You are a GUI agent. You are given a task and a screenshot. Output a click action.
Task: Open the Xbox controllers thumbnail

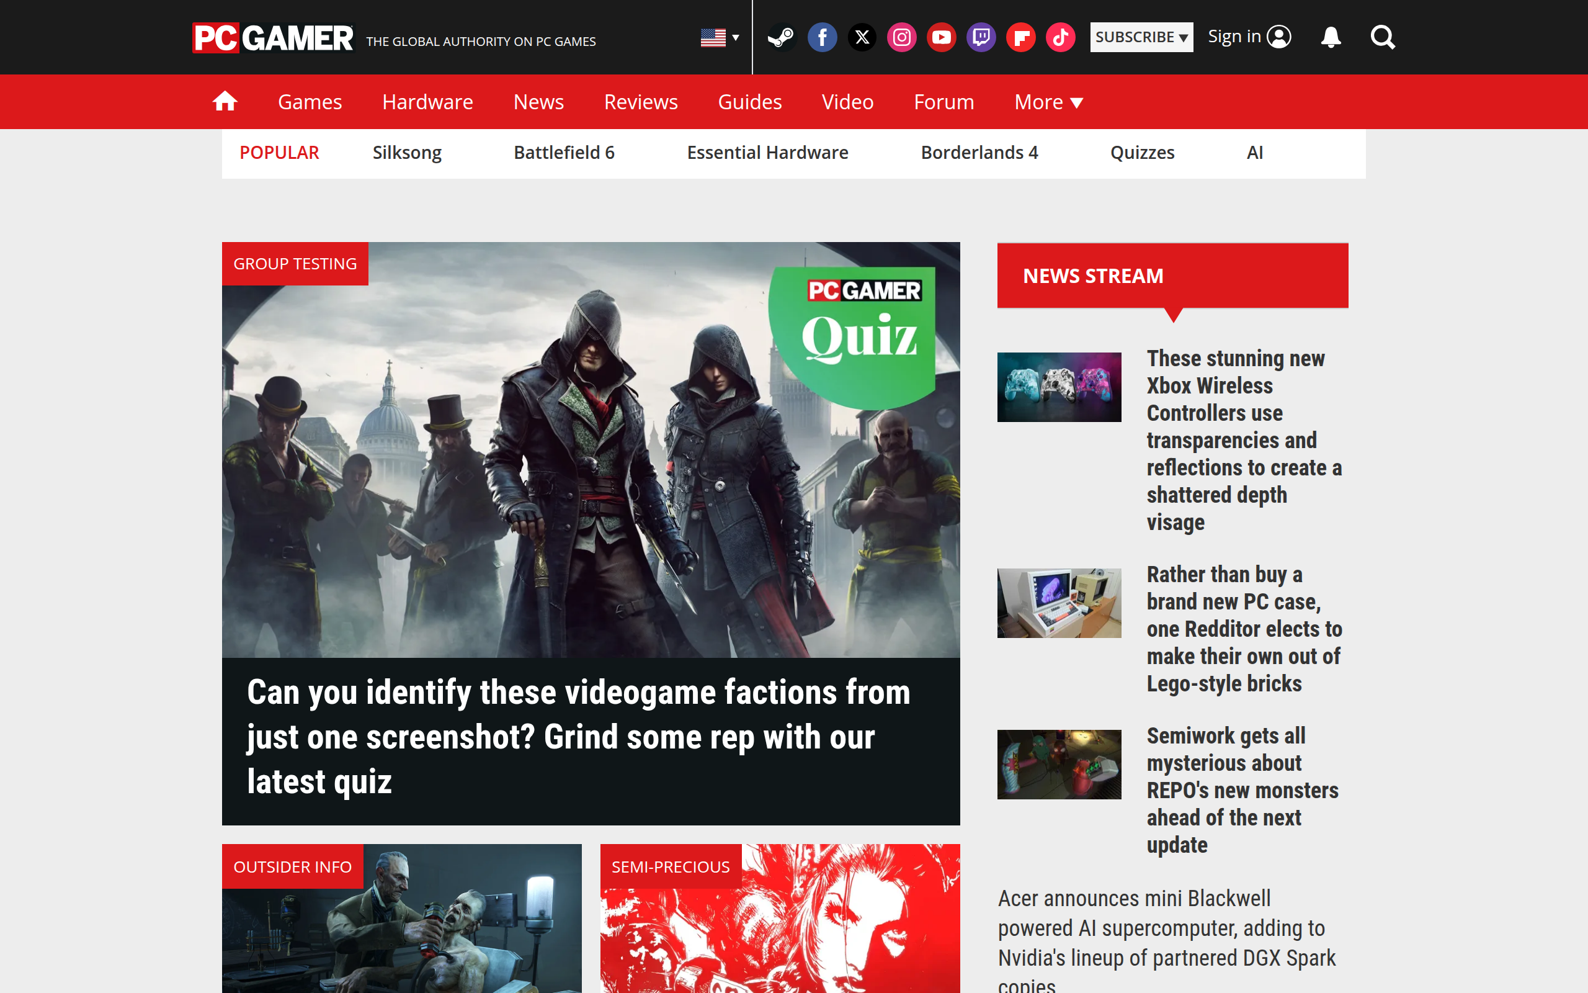click(x=1059, y=387)
